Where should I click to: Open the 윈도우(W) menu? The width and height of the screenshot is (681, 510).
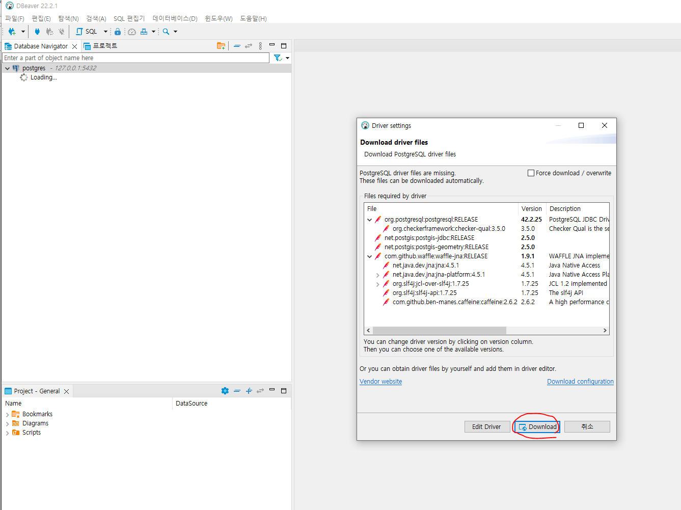[219, 18]
